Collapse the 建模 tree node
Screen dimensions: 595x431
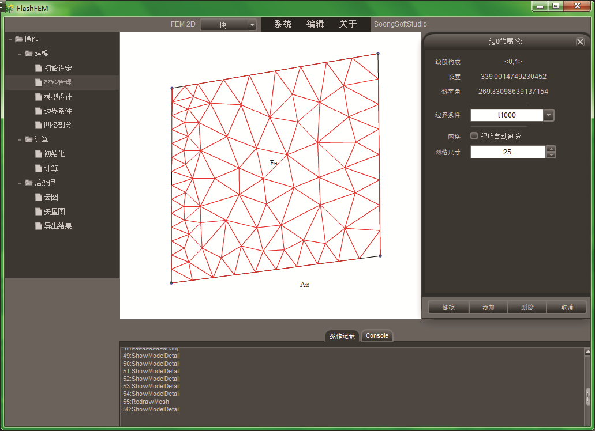click(20, 54)
